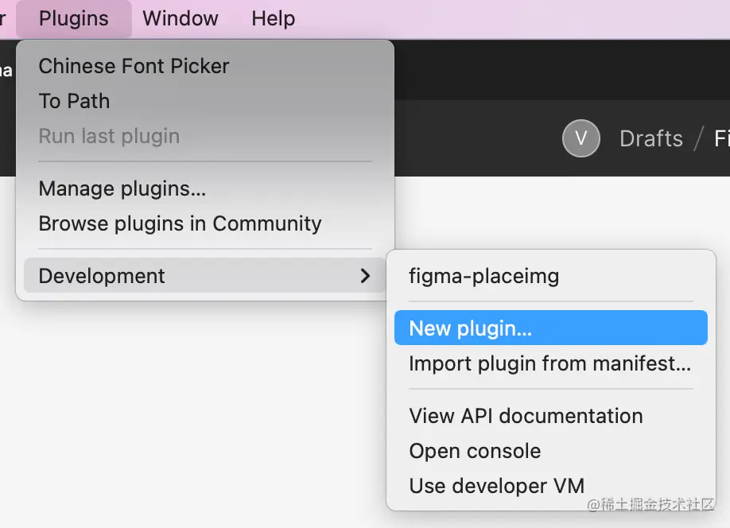Launch the figma-placeimg development plugin
730x528 pixels.
[483, 276]
